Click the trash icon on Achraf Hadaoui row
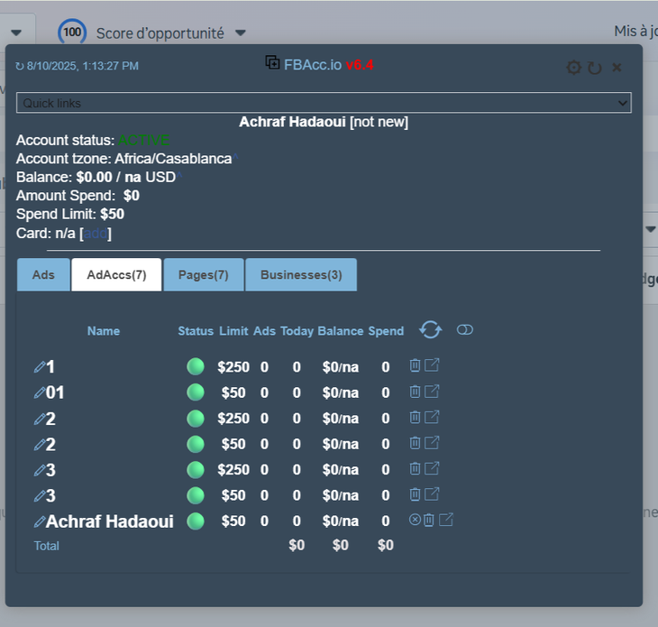 click(429, 520)
